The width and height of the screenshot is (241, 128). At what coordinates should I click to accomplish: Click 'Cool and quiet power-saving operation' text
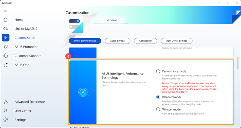pos(183,114)
